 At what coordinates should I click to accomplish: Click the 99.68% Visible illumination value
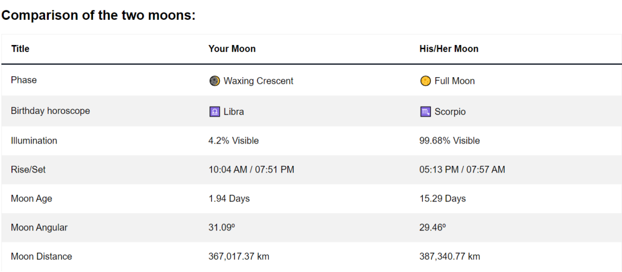pyautogui.click(x=449, y=140)
